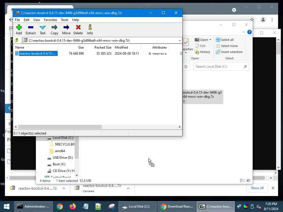Image resolution: width=283 pixels, height=212 pixels.
Task: Click the red Delete icon
Action: [78, 30]
